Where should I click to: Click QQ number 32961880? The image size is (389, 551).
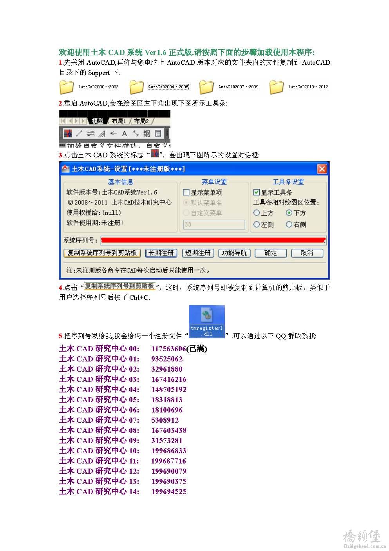pos(167,369)
